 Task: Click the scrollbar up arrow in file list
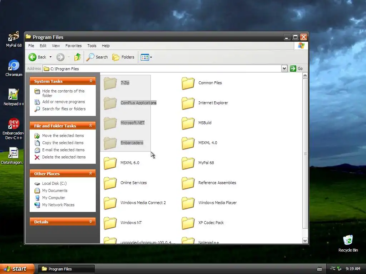(x=305, y=76)
